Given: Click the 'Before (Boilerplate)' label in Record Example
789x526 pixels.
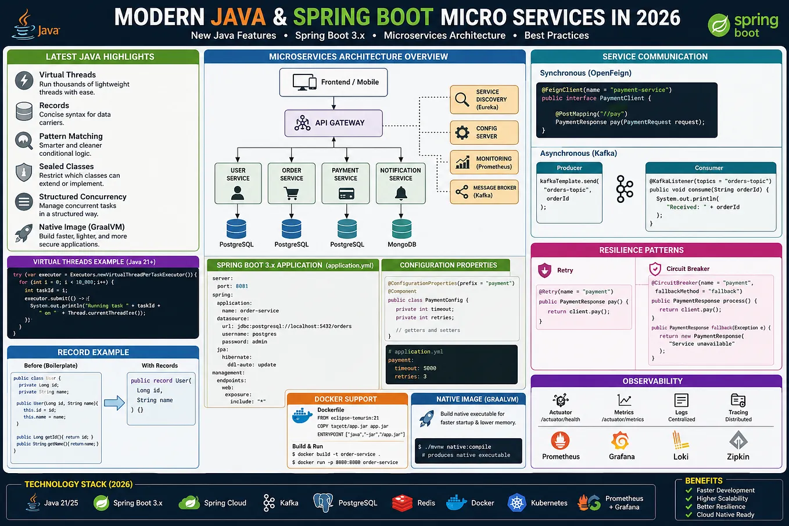Looking at the screenshot, I should pyautogui.click(x=51, y=366).
